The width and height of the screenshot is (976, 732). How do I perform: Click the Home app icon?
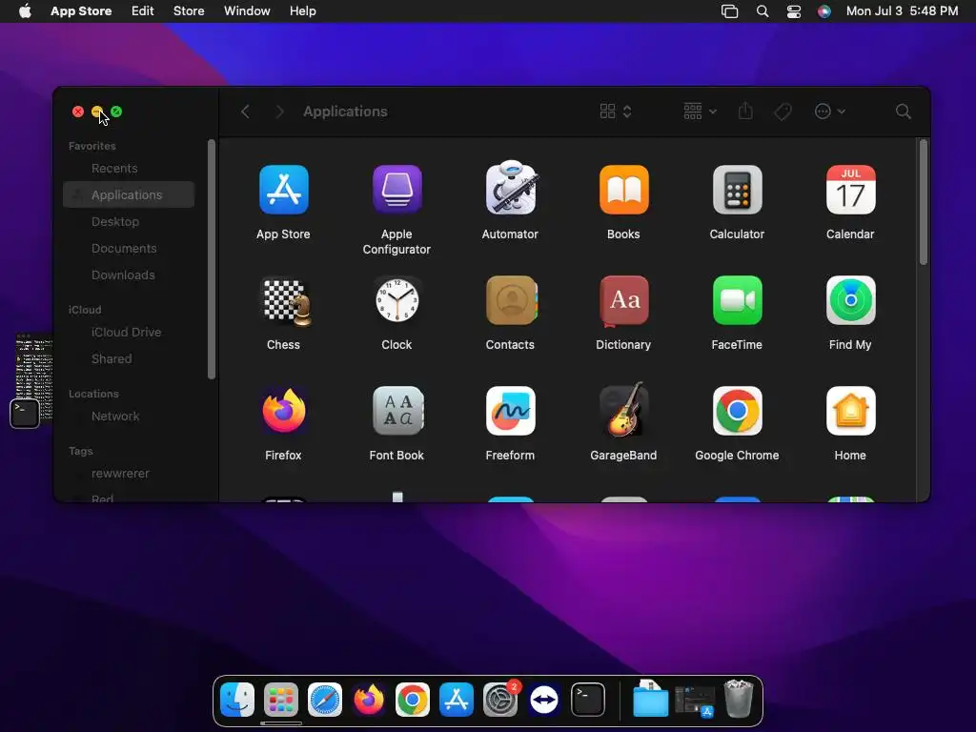850,411
